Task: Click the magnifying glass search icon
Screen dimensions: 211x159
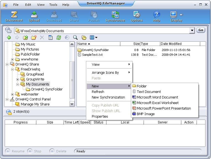Action: [x=75, y=37]
